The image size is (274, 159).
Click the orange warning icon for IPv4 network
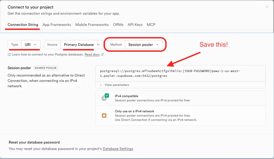104,116
